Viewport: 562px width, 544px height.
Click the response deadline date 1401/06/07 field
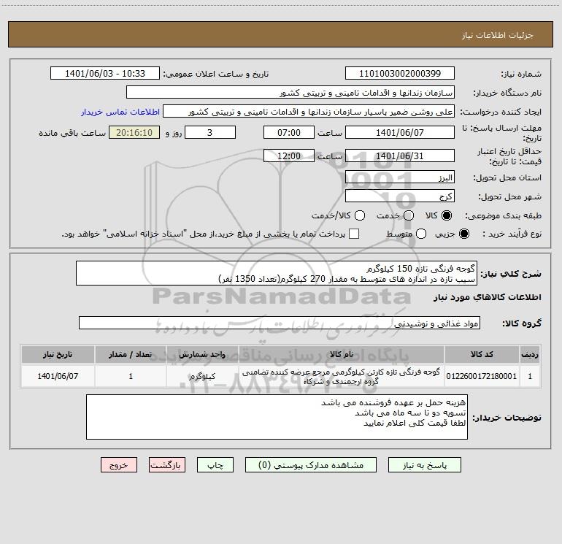pos(400,132)
